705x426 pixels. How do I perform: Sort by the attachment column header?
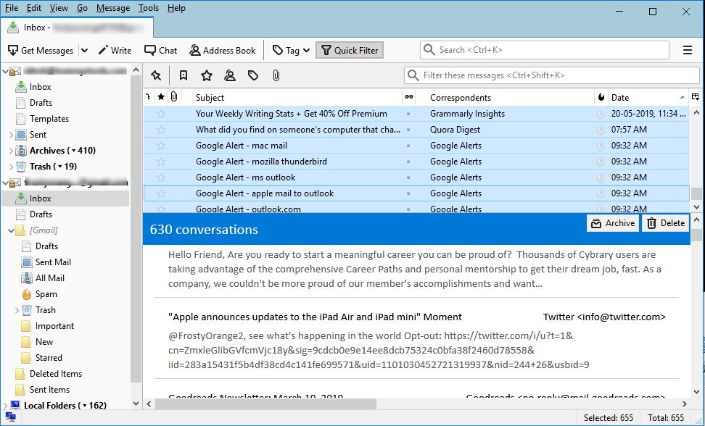(174, 97)
